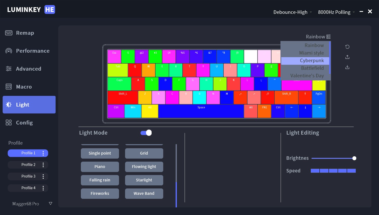Choose Rainbow option in the preset list
The height and width of the screenshot is (215, 379).
click(305, 45)
